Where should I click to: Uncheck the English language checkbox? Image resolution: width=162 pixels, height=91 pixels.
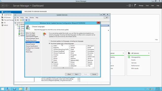(52, 62)
